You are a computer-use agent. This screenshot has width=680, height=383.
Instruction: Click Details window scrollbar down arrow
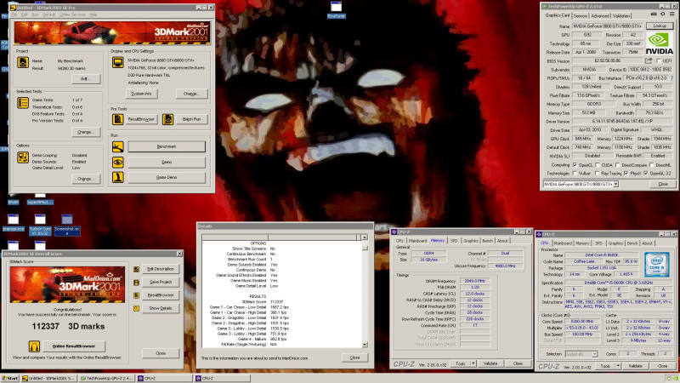(x=365, y=345)
